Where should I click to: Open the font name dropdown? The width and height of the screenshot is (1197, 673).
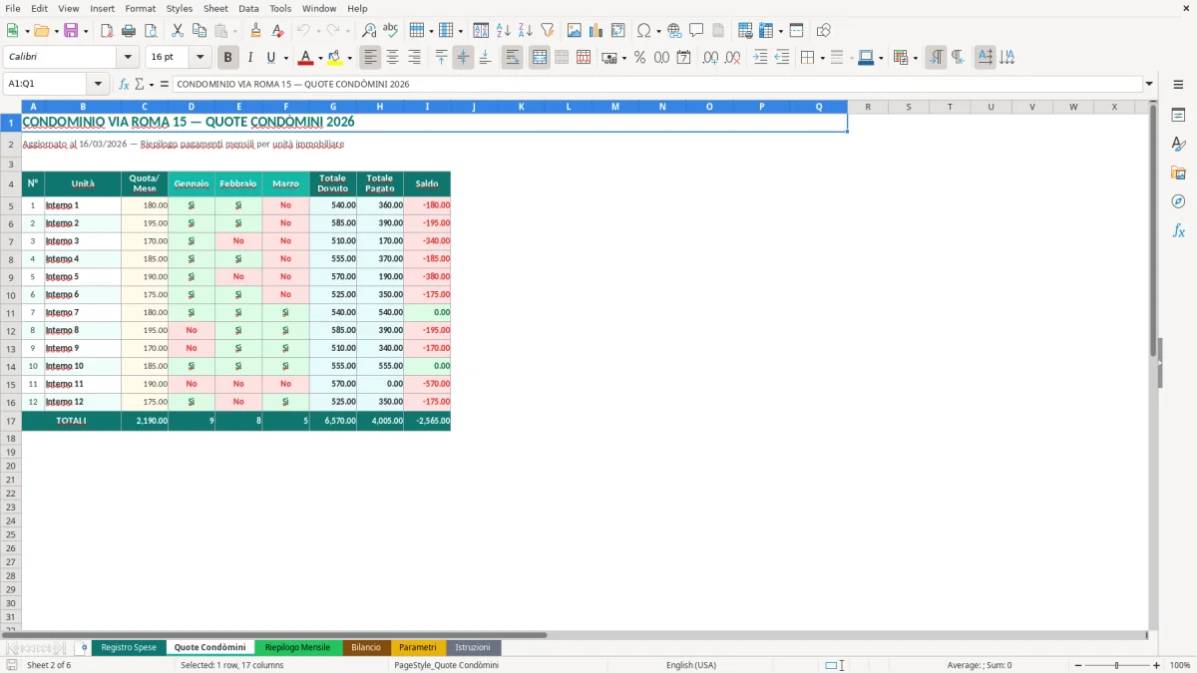128,58
